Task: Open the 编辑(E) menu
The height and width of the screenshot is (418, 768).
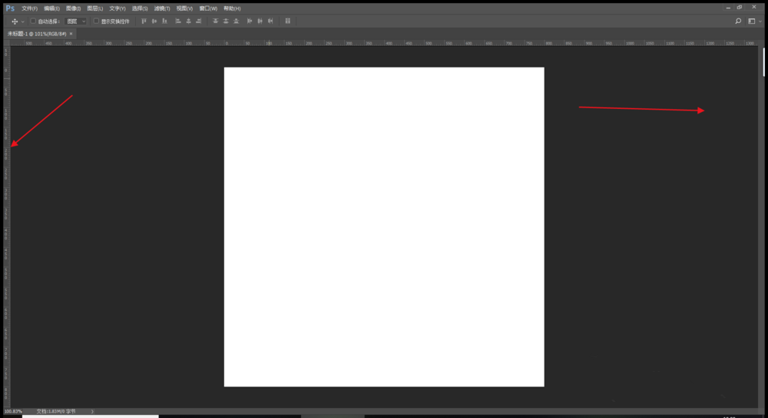Action: tap(51, 8)
